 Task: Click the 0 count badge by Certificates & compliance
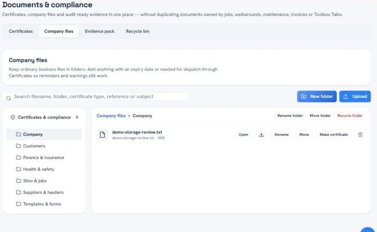click(x=77, y=117)
